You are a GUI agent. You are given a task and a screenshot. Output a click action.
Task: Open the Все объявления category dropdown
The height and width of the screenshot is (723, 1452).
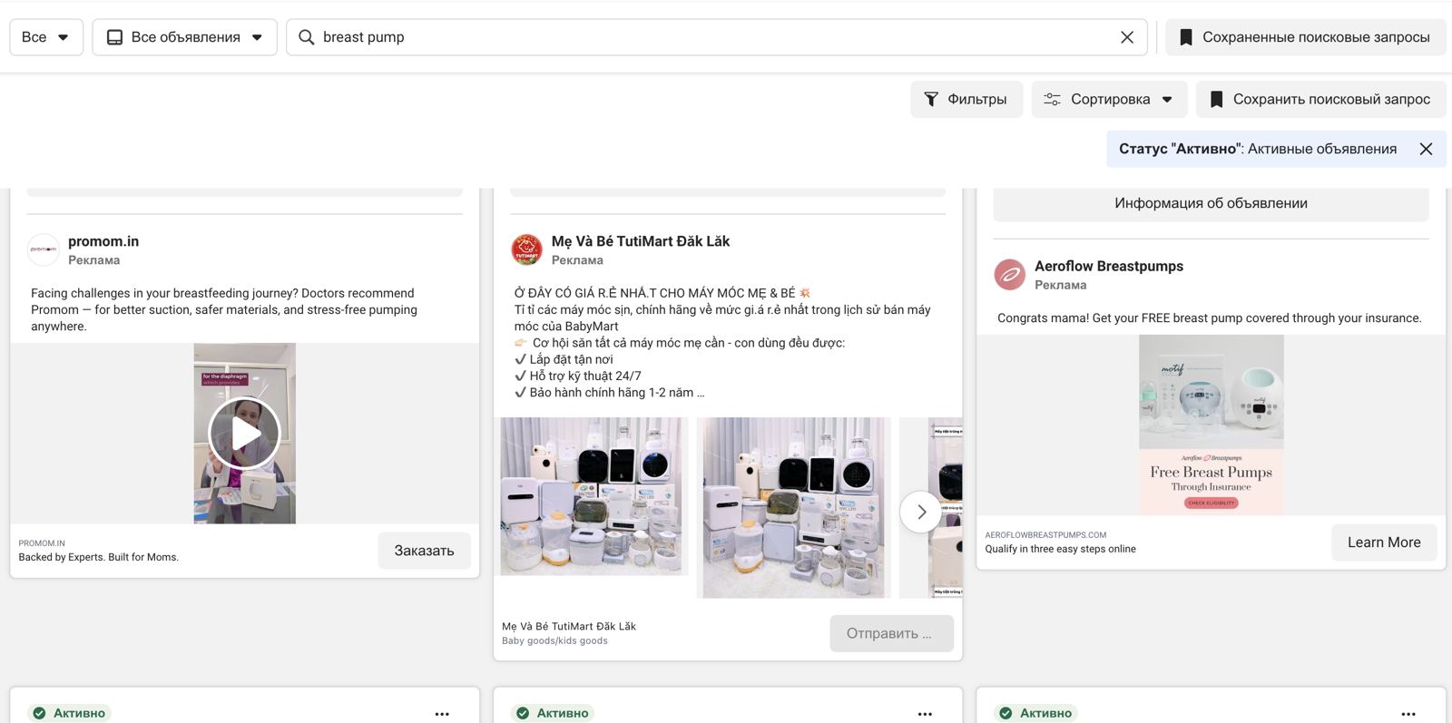pyautogui.click(x=185, y=37)
